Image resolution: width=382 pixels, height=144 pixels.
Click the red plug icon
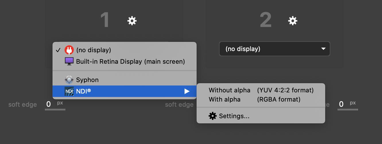coord(69,50)
